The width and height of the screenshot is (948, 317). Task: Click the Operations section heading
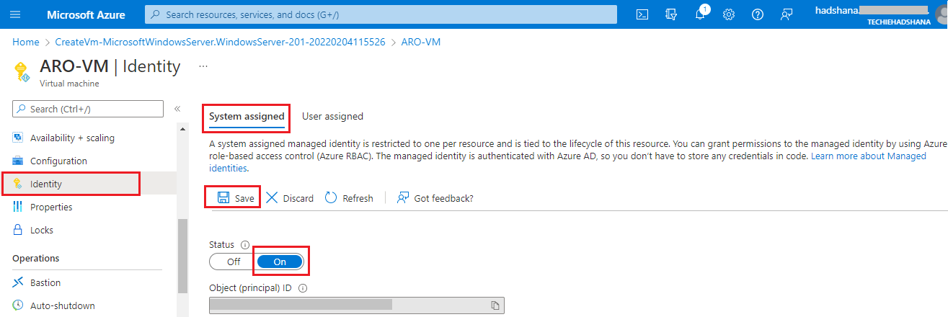[36, 258]
